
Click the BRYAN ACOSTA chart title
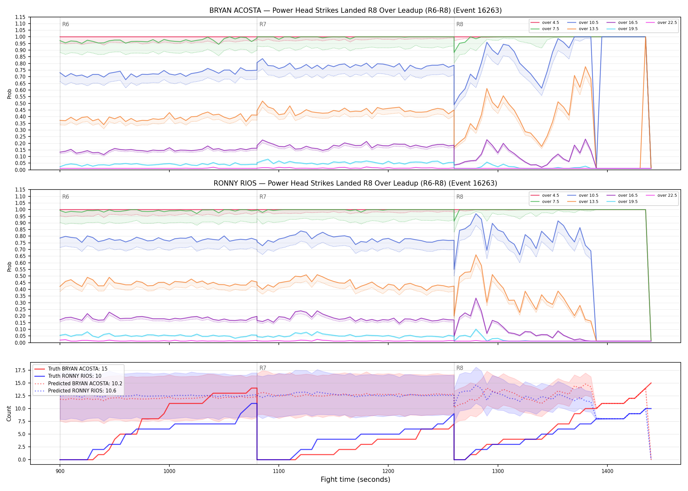tap(355, 10)
